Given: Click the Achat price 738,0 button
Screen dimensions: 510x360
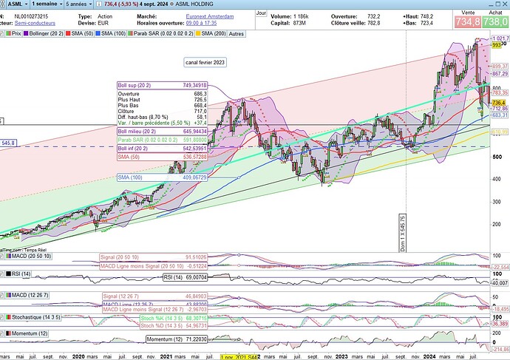Looking at the screenshot, I should pos(494,21).
